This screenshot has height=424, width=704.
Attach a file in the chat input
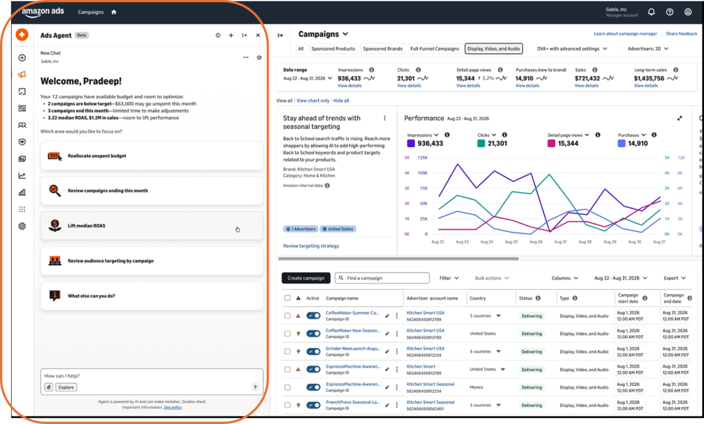point(48,387)
